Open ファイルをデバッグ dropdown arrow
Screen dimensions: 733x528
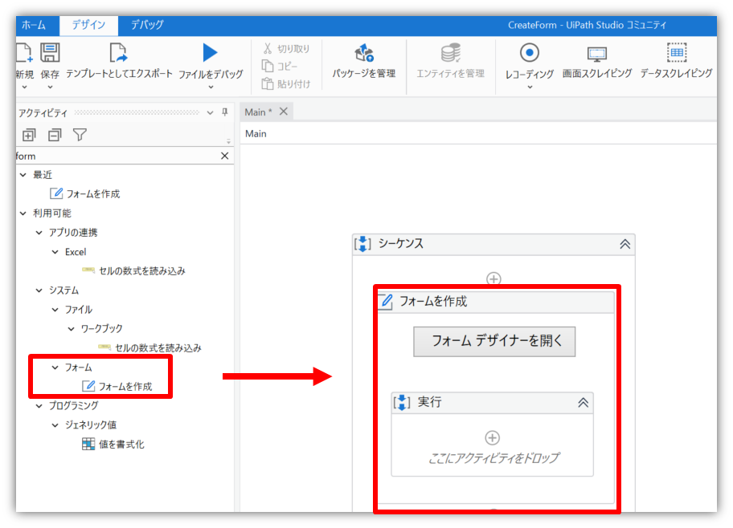click(x=211, y=87)
